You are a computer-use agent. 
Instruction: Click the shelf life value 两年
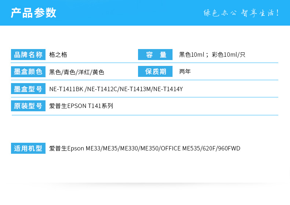point(185,72)
